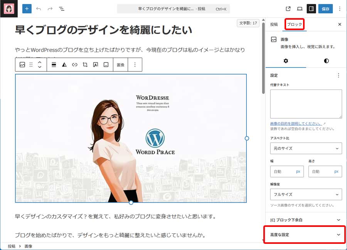
Task: Expand the 高度な設定 section
Action: [304, 235]
